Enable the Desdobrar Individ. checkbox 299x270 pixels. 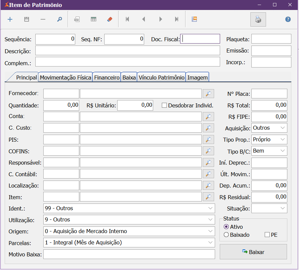coord(164,105)
